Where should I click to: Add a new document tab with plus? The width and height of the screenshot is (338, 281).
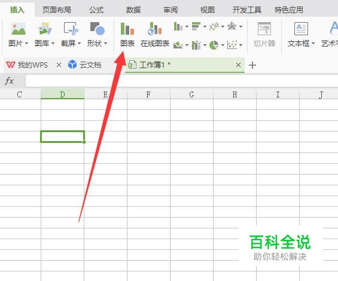[252, 65]
